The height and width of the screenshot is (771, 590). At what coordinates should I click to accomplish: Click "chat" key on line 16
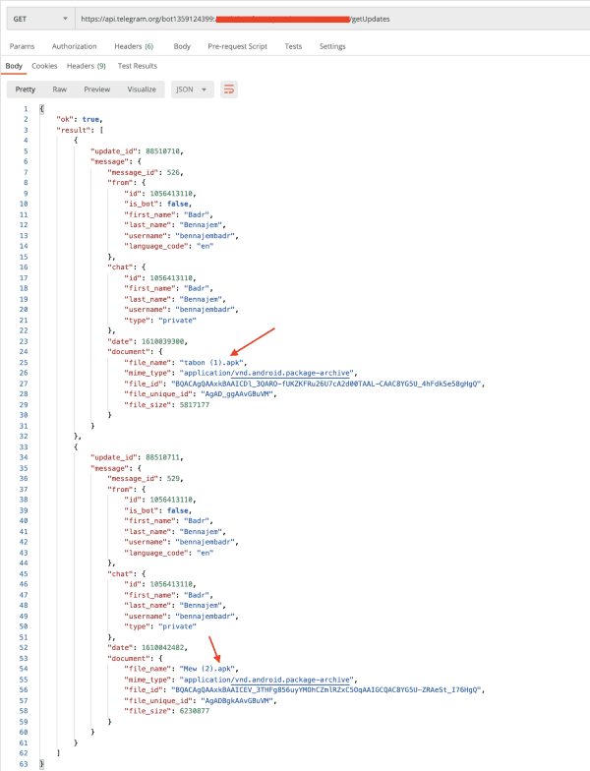[x=121, y=267]
